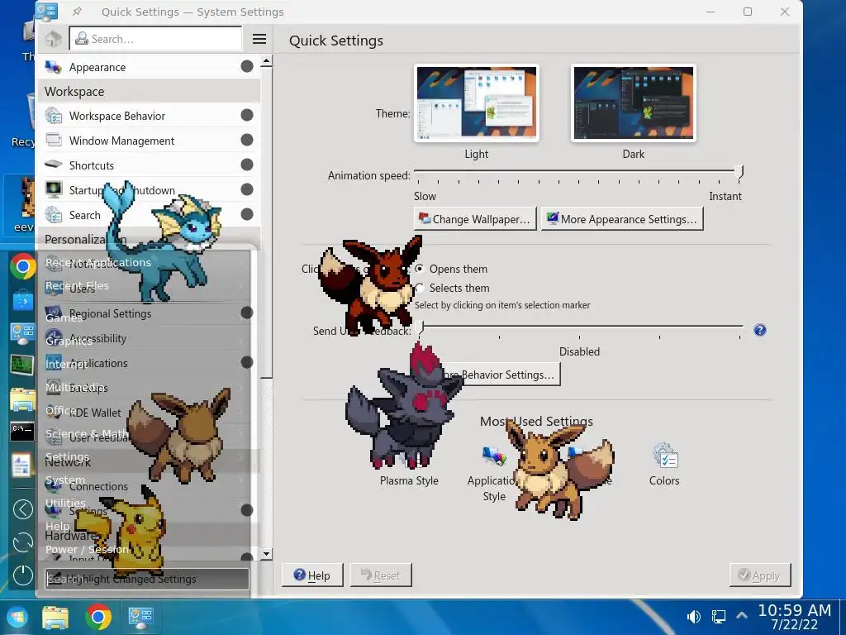Expand the Games category in launcher menu
Screen dimensions: 846x635
145,317
